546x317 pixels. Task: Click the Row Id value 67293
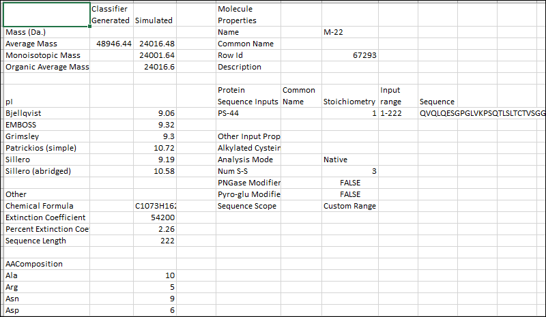349,55
